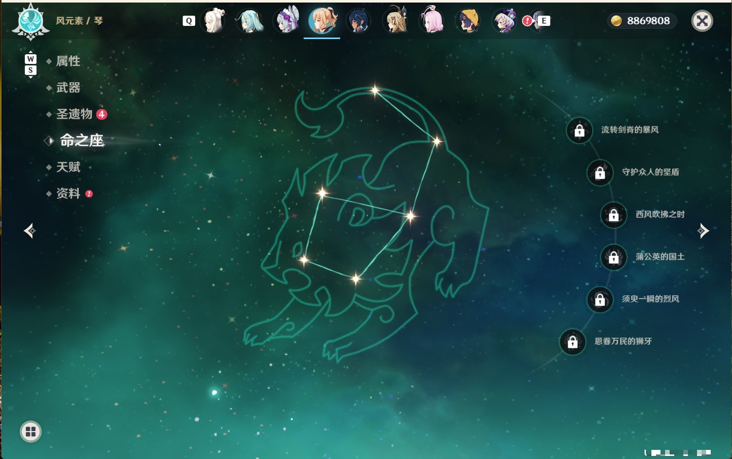Viewport: 732px width, 459px height.
Task: Open the 圣遗物 artifacts tab
Action: click(x=74, y=114)
